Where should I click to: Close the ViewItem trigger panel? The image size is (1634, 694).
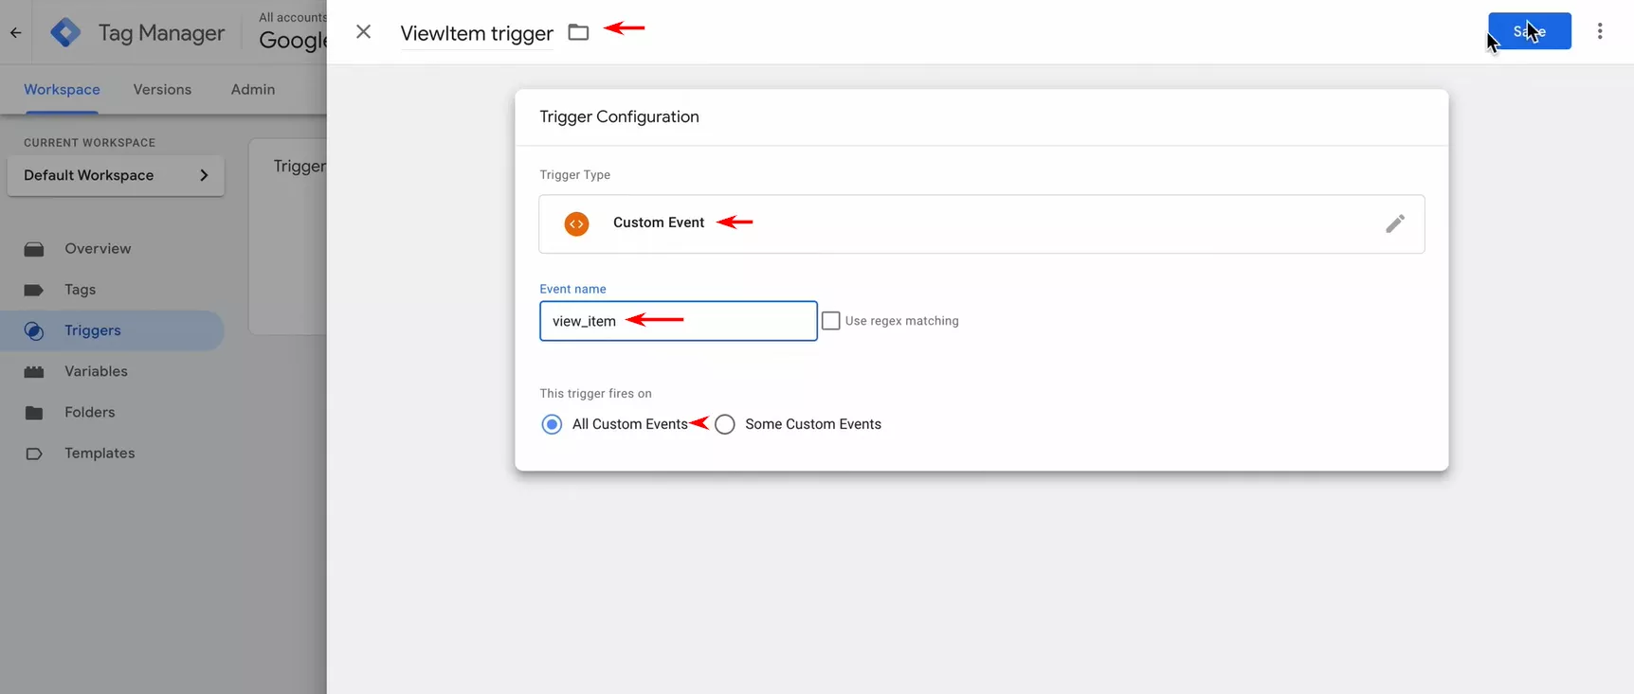pos(363,31)
